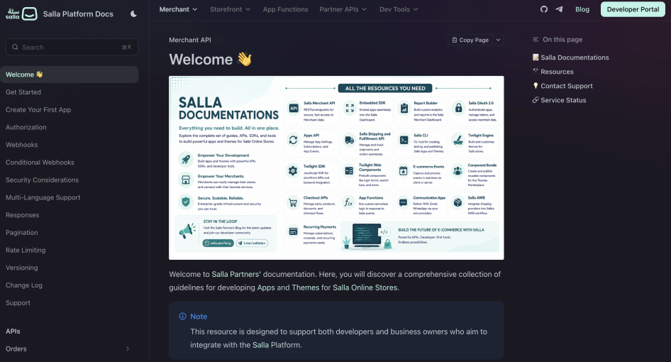Image resolution: width=671 pixels, height=362 pixels.
Task: Open the Dev Tools dropdown
Action: pyautogui.click(x=399, y=9)
